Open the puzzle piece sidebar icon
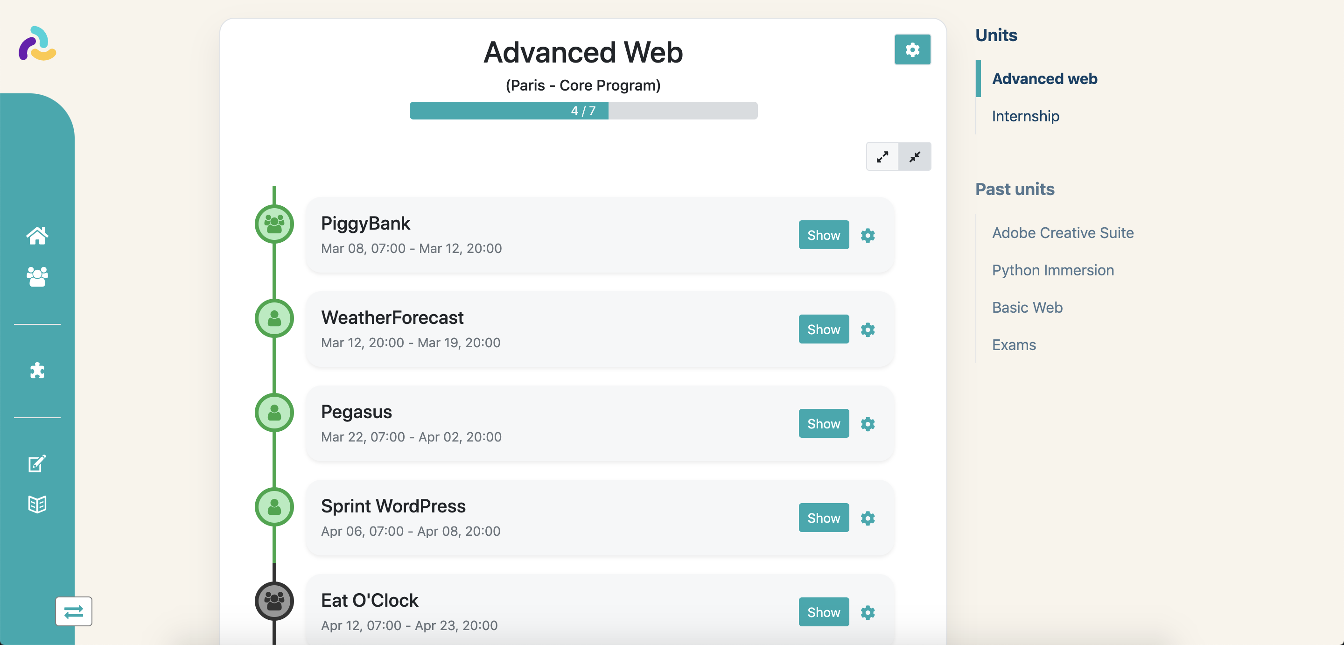 coord(37,371)
